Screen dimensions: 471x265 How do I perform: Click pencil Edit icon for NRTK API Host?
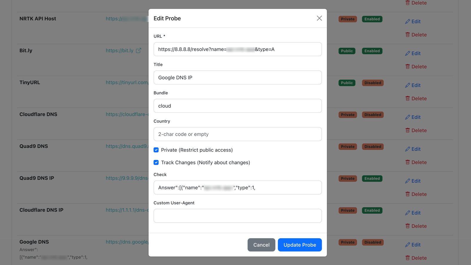pyautogui.click(x=407, y=21)
